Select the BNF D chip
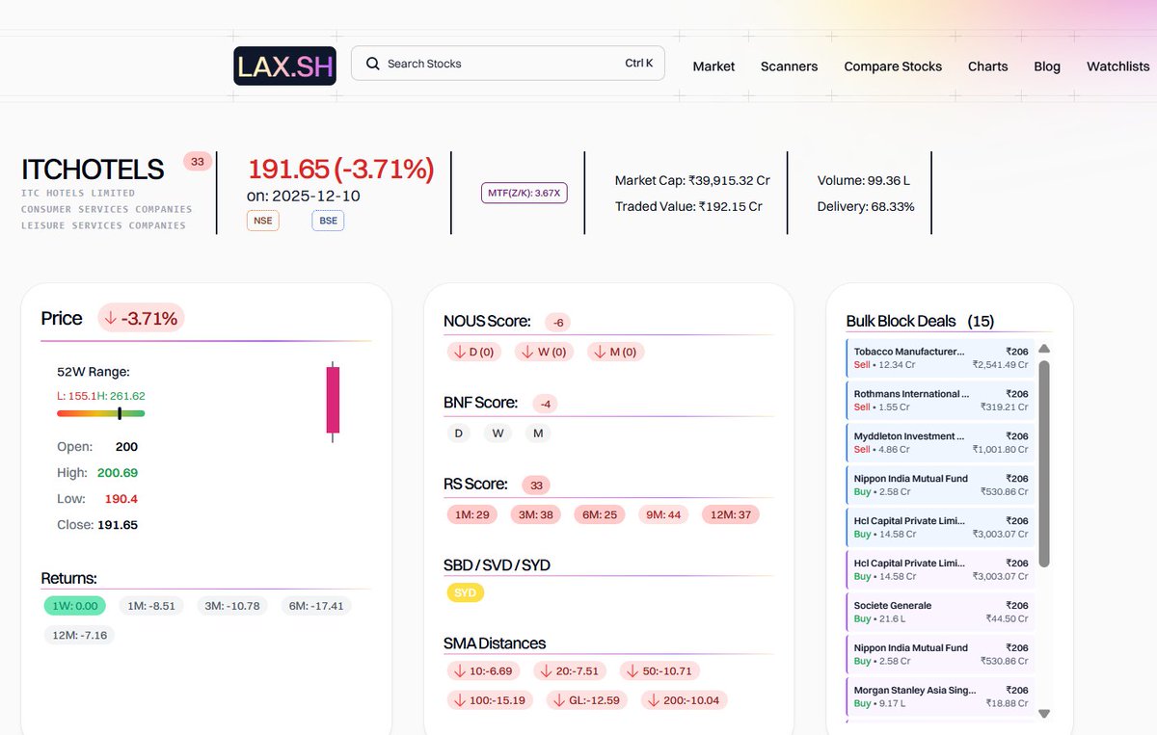1157x735 pixels. coord(459,433)
